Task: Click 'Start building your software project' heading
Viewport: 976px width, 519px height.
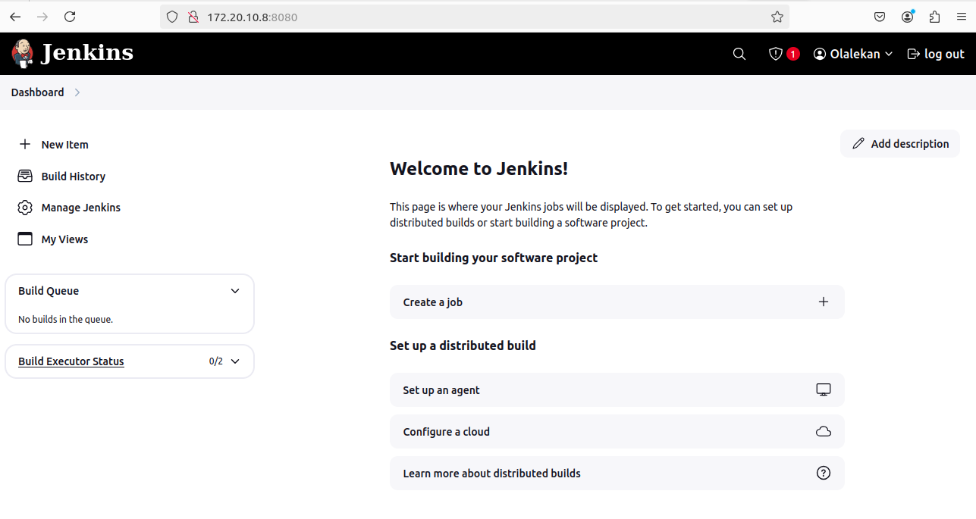Action: (x=494, y=258)
